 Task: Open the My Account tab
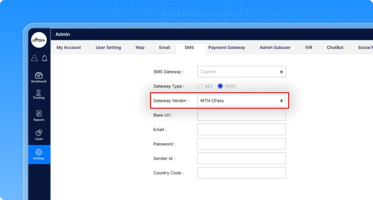tap(68, 48)
